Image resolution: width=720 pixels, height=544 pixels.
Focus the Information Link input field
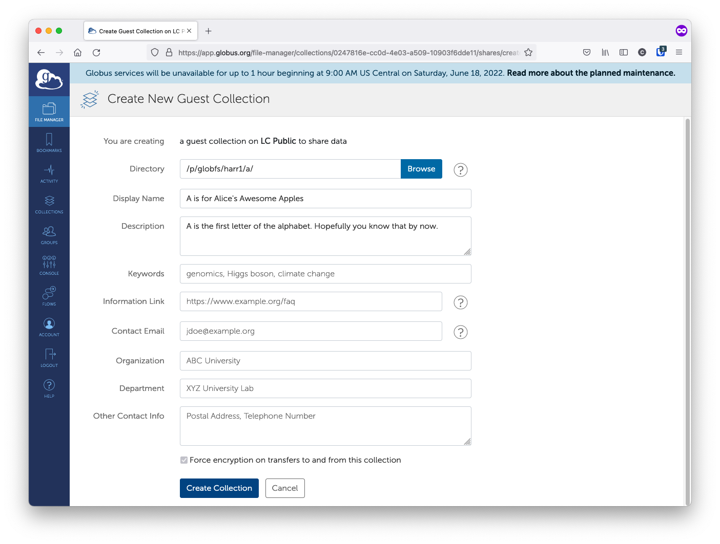click(x=311, y=301)
